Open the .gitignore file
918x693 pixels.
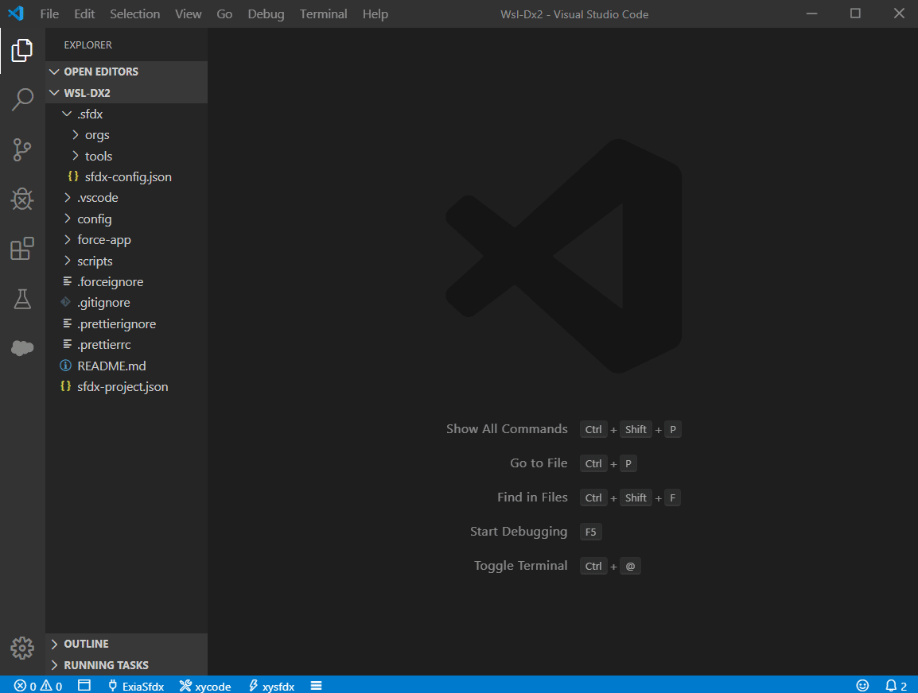126,302
